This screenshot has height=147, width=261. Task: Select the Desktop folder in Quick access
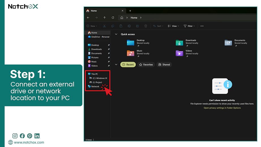point(138,43)
